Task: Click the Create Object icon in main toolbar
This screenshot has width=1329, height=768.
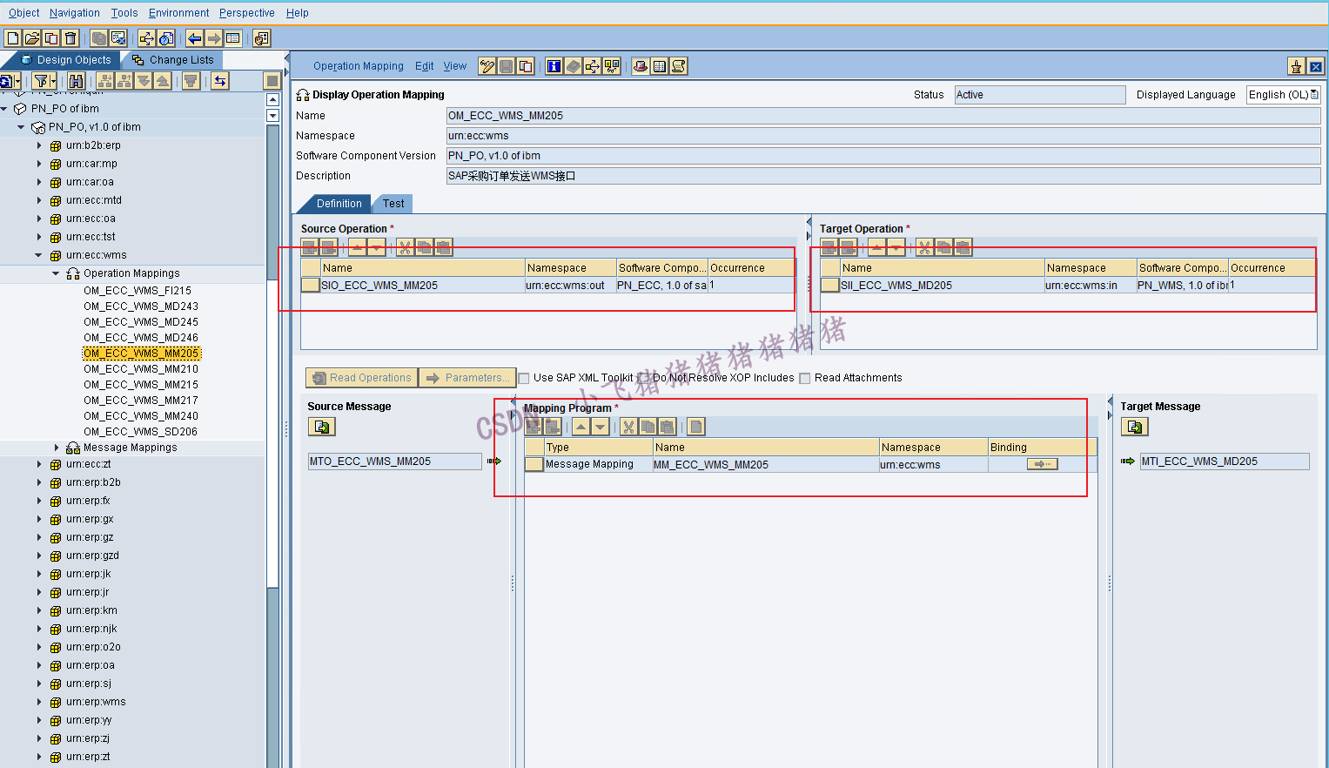Action: point(13,38)
